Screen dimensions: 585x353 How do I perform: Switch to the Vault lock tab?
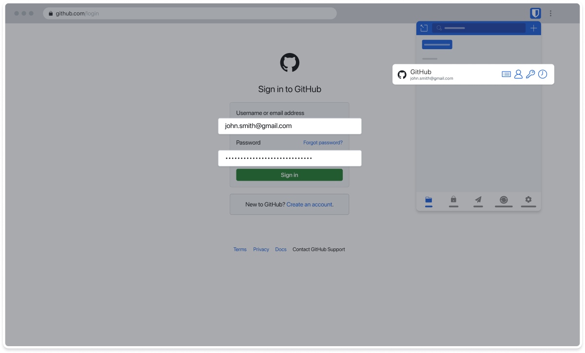453,201
